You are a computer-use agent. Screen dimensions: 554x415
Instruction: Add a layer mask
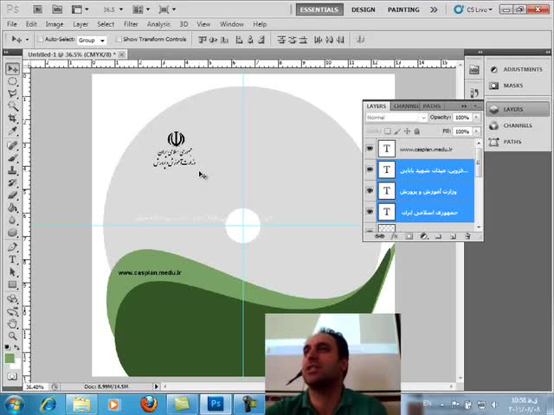click(409, 236)
